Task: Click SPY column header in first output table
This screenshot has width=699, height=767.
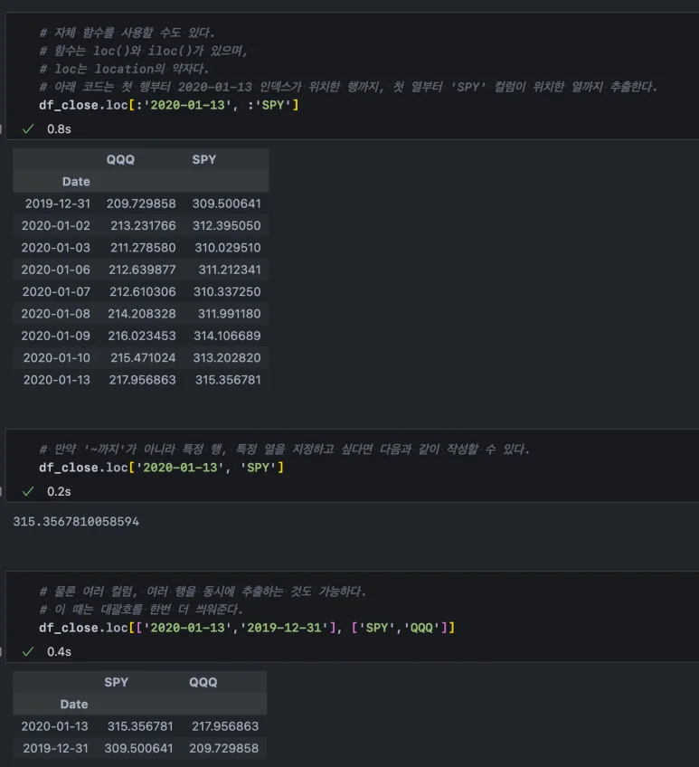Action: (204, 159)
